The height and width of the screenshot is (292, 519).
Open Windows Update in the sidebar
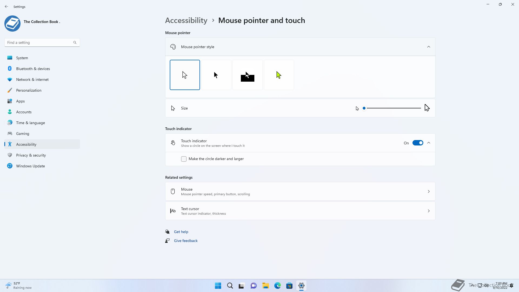click(x=30, y=166)
